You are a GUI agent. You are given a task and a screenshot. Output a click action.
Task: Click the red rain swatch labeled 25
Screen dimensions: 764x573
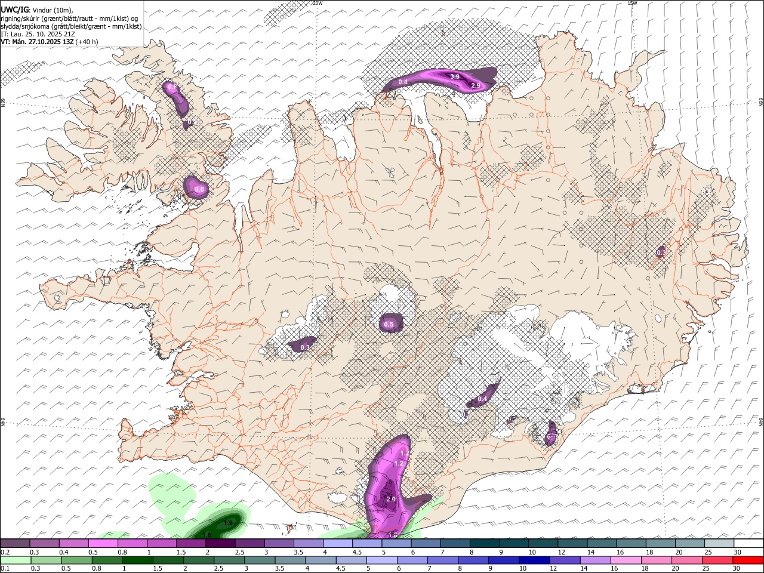pos(717,560)
